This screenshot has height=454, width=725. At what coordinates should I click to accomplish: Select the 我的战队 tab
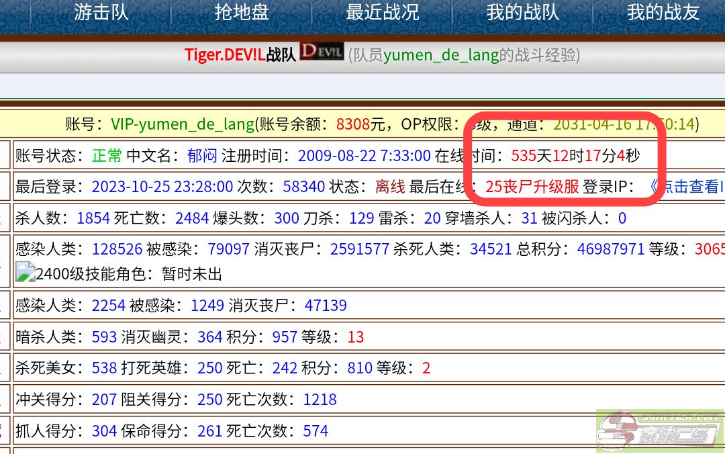click(522, 13)
